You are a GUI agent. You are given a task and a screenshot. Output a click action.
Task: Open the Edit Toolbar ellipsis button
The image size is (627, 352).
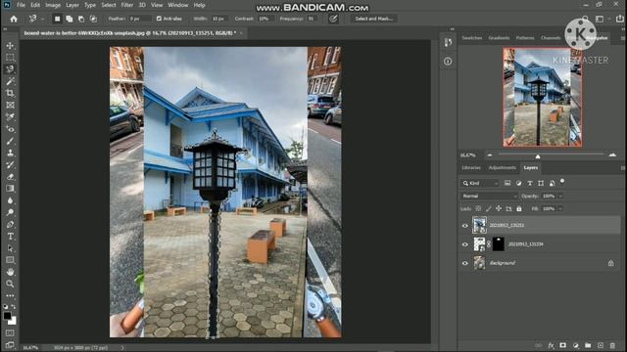coord(10,295)
